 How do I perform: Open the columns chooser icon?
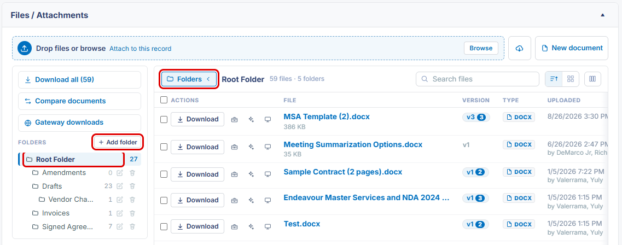pyautogui.click(x=592, y=79)
